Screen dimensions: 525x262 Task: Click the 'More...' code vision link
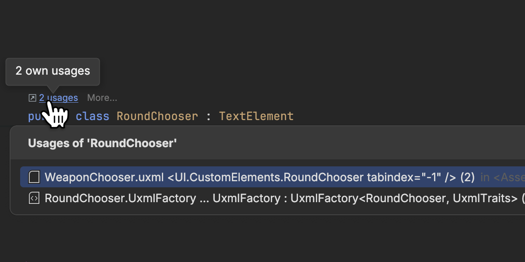coord(102,98)
